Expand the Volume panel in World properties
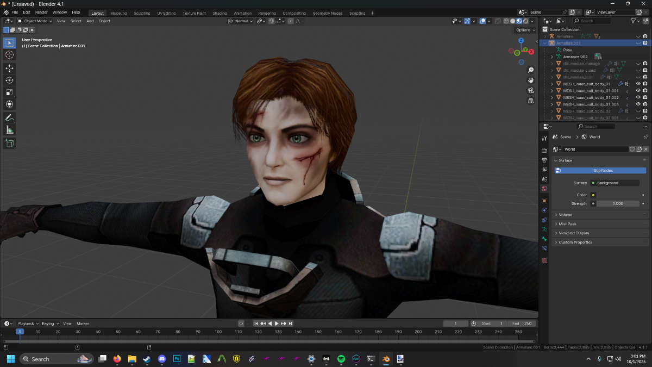Viewport: 652px width, 367px height. [566, 215]
